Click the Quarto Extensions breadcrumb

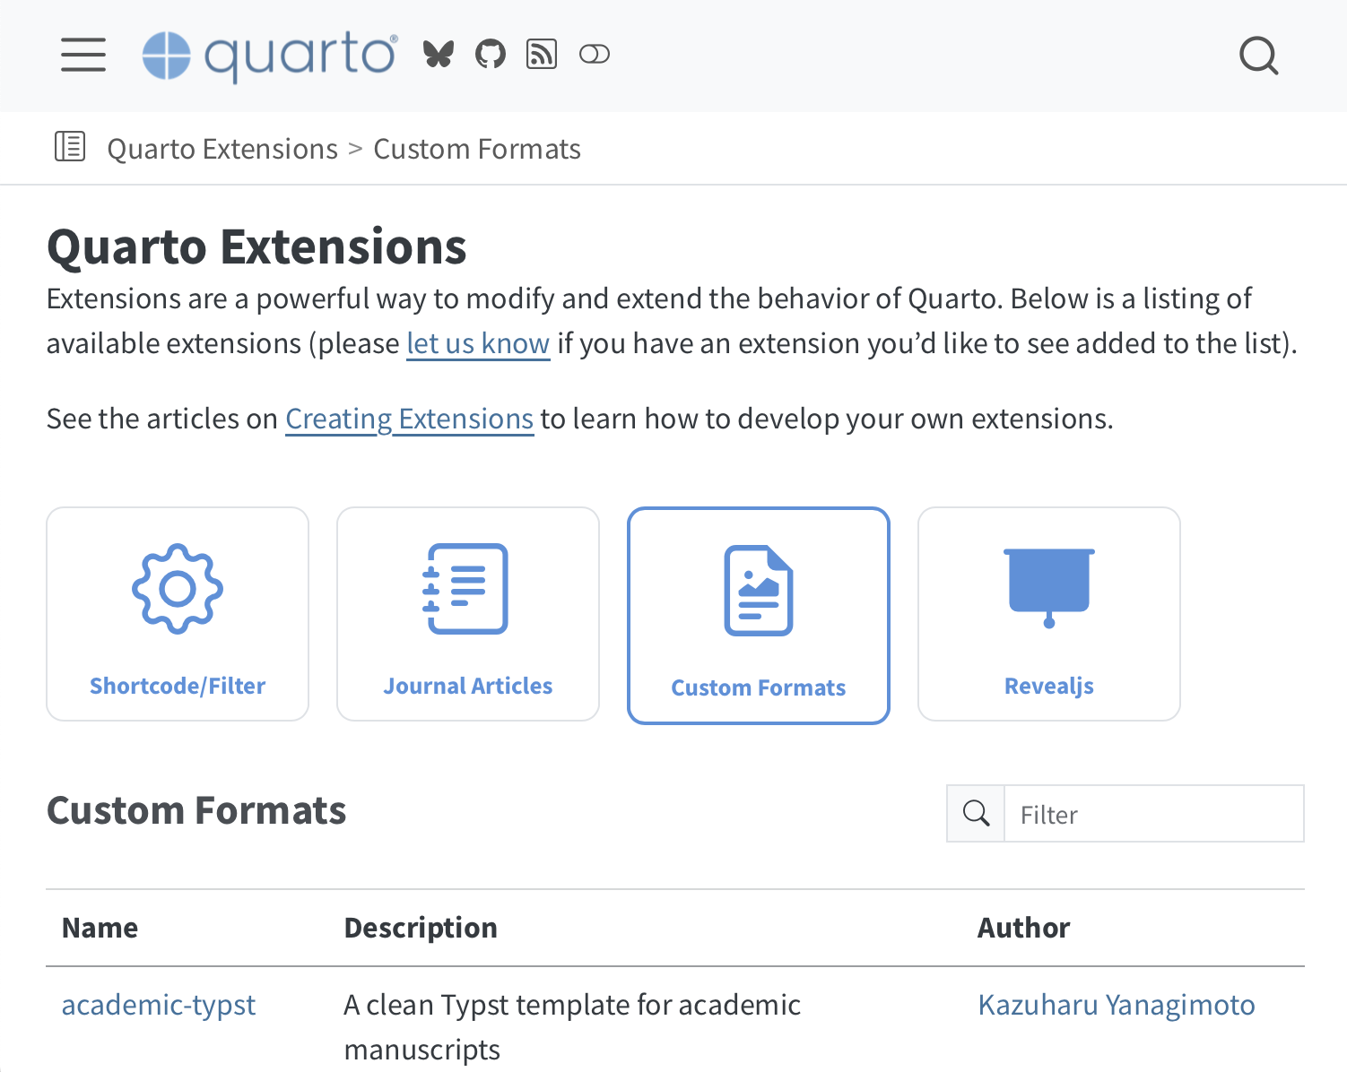tap(222, 149)
